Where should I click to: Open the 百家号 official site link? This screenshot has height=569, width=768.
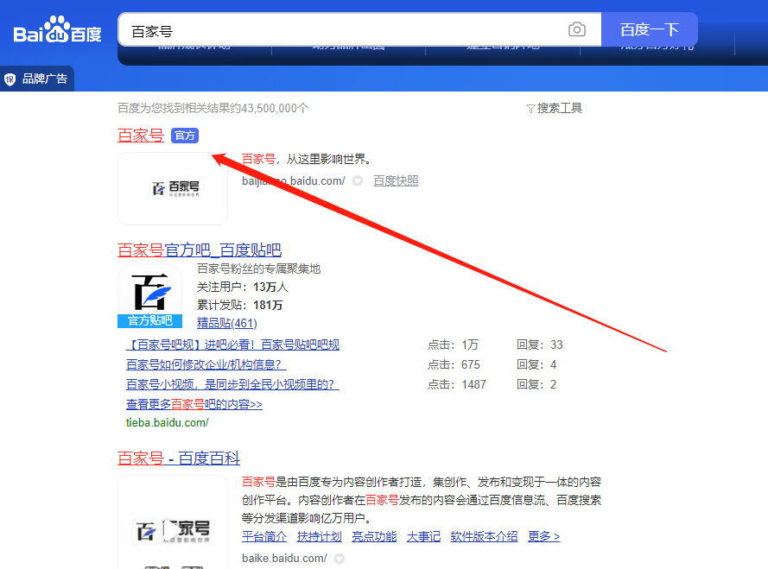click(x=140, y=135)
